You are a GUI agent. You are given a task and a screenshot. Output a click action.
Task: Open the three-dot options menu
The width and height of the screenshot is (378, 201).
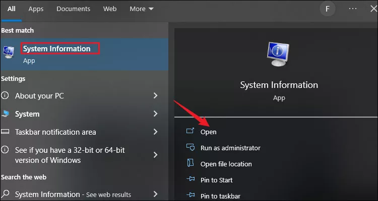point(352,9)
